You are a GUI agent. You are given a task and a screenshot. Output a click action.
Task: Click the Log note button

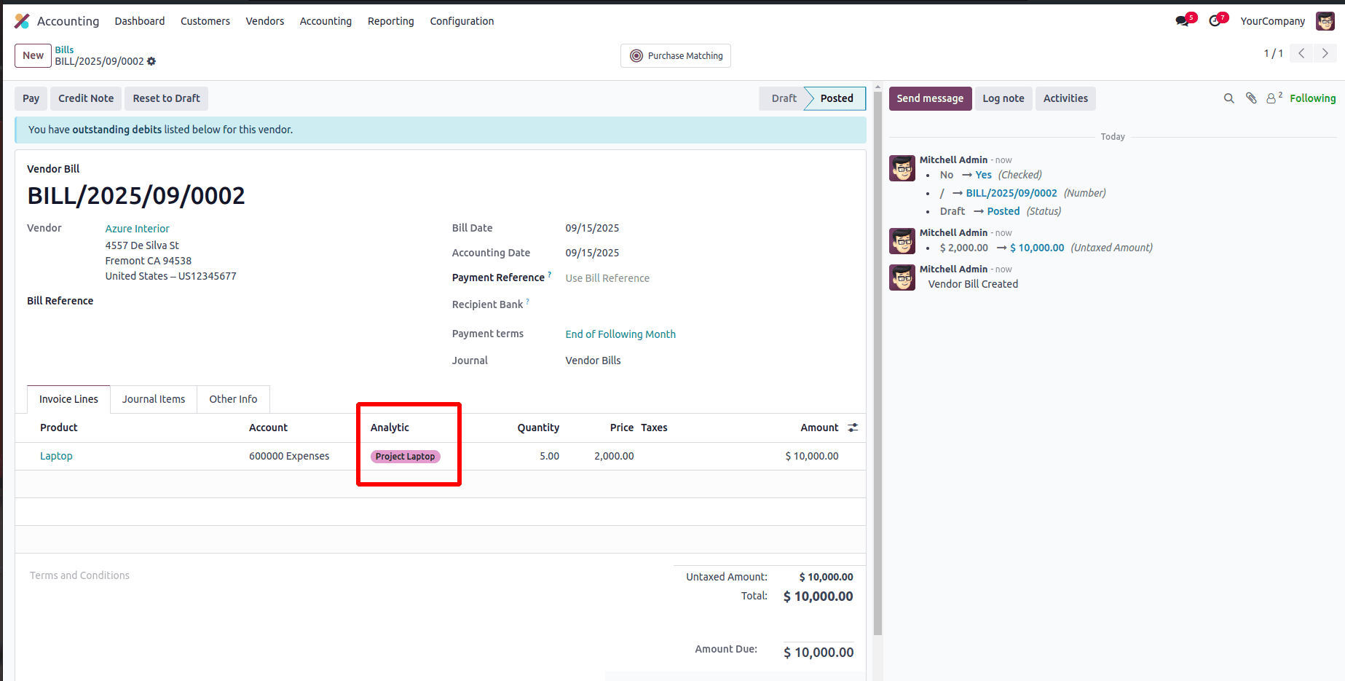(x=1003, y=98)
